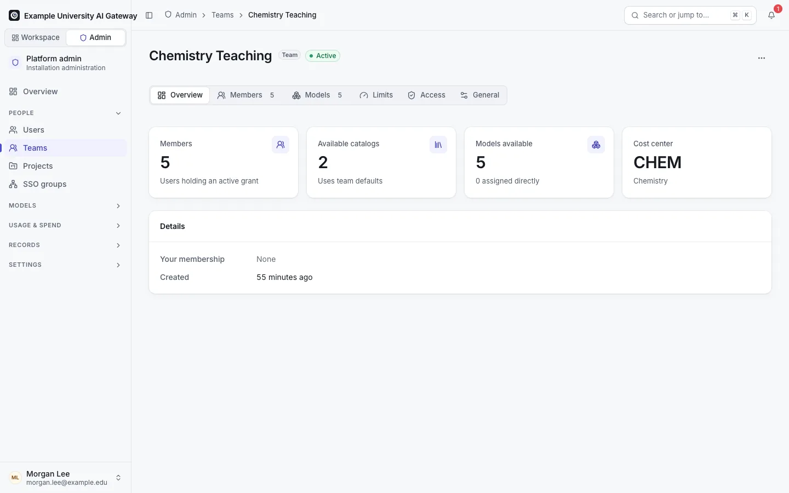Open the Members tab
The image size is (789, 493).
pos(245,95)
